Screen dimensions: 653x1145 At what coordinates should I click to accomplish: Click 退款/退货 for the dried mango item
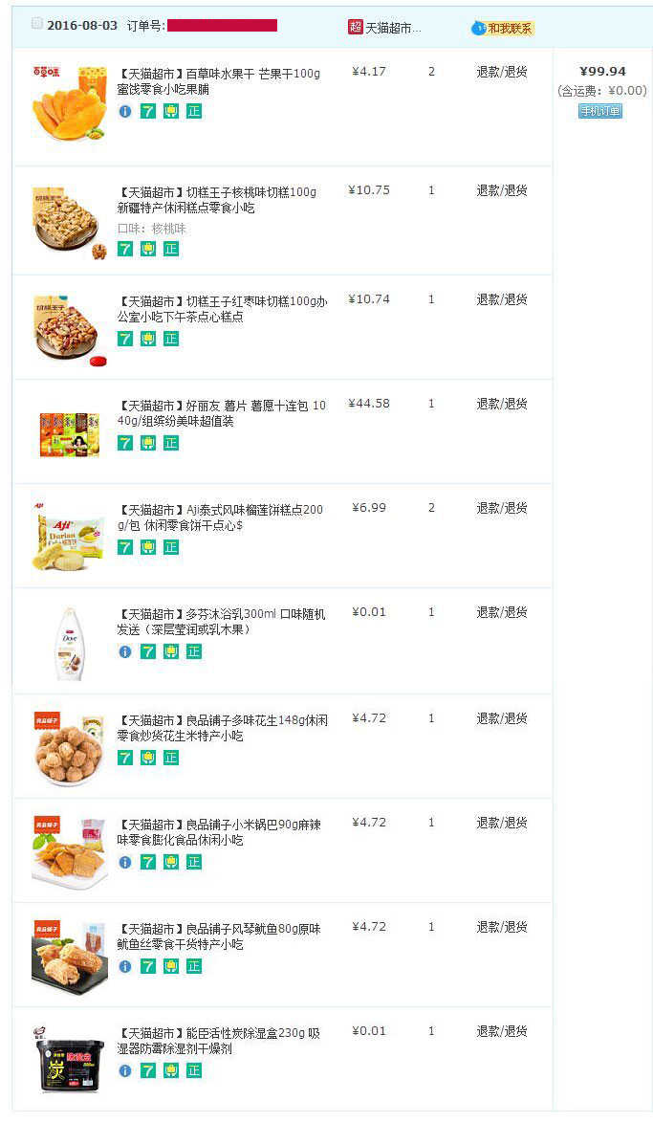coord(502,72)
